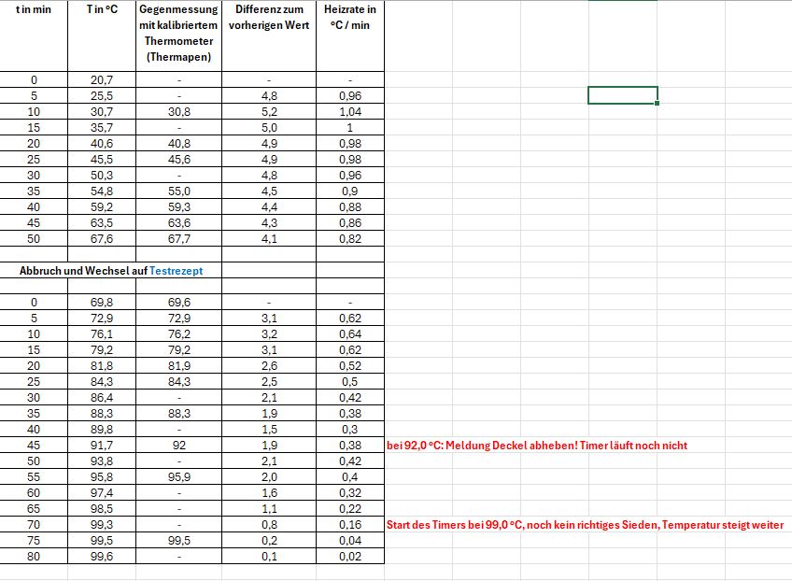Viewport: 792px width, 581px height.
Task: Select the time cell with value 80
Action: (x=34, y=557)
